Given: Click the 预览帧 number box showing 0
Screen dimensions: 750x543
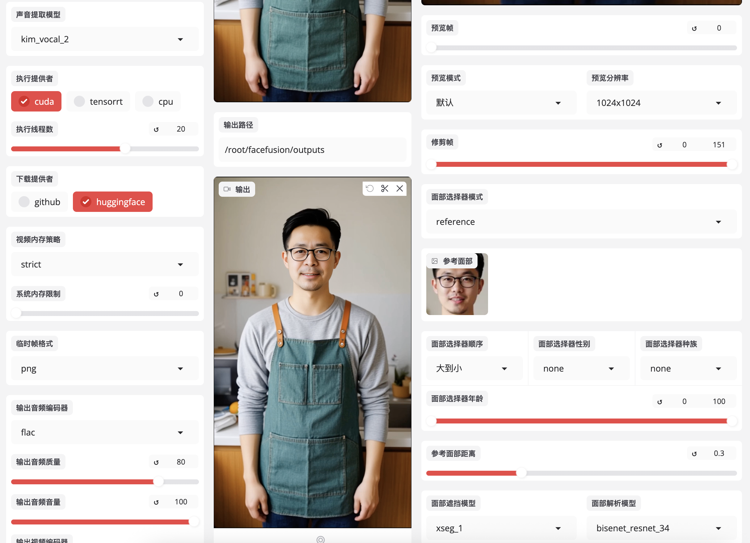Looking at the screenshot, I should pos(719,28).
